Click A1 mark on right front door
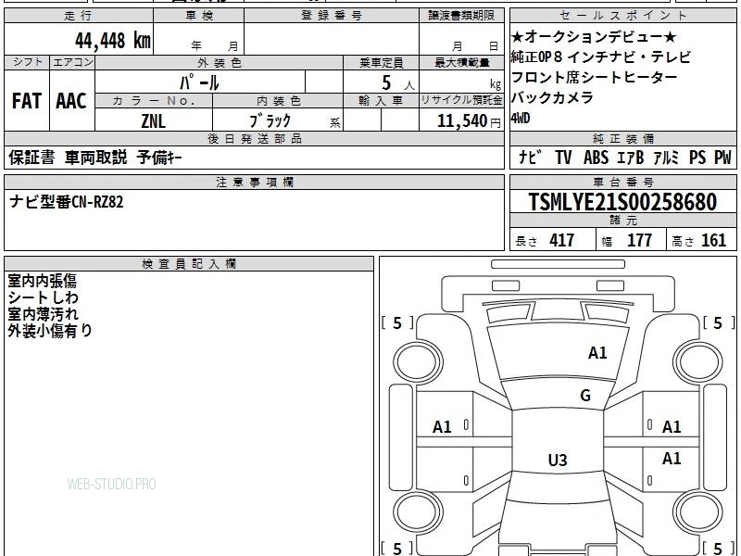The image size is (741, 556). [672, 427]
